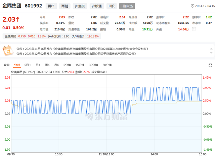Switch to the 月K tab
This screenshot has height=156, width=215.
coord(56,65)
